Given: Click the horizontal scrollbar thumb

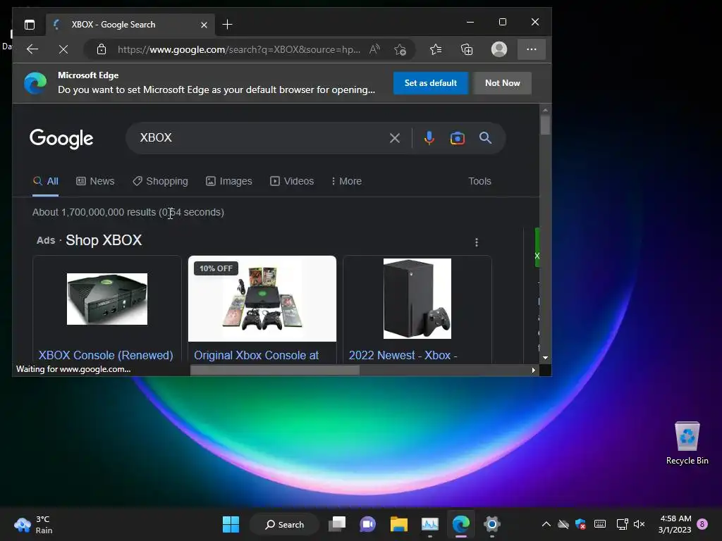Looking at the screenshot, I should pyautogui.click(x=275, y=370).
